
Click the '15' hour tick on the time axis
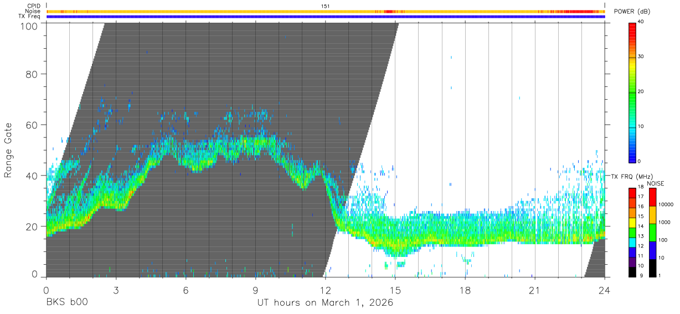(395, 290)
